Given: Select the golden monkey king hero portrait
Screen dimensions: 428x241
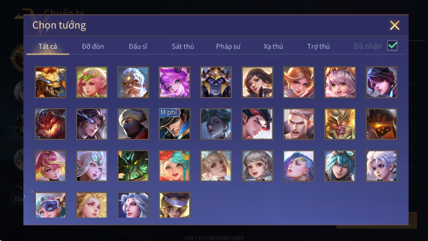Looking at the screenshot, I should click(x=340, y=124).
